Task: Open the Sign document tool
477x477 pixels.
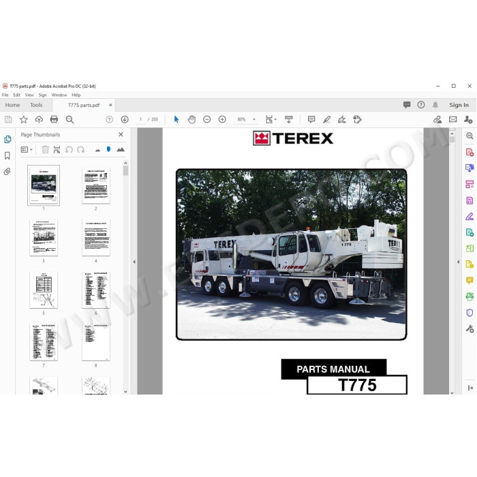Action: point(342,119)
